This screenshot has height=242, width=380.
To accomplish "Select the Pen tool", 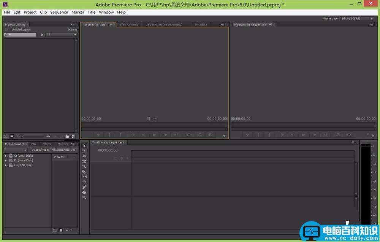I will [x=84, y=187].
